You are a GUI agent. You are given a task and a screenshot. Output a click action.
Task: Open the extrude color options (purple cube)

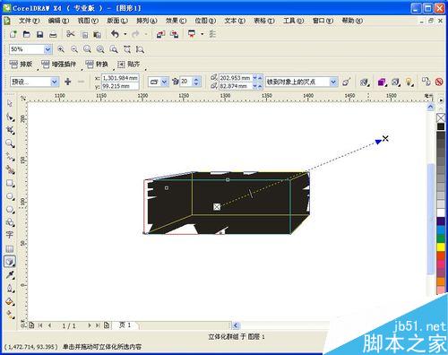pyautogui.click(x=382, y=82)
